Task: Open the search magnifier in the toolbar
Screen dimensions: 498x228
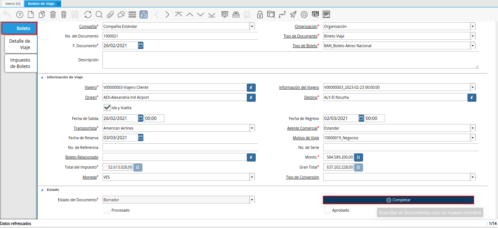Action: pyautogui.click(x=99, y=14)
